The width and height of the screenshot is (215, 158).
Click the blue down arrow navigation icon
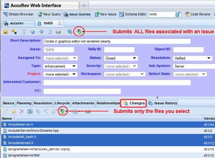coord(41,32)
